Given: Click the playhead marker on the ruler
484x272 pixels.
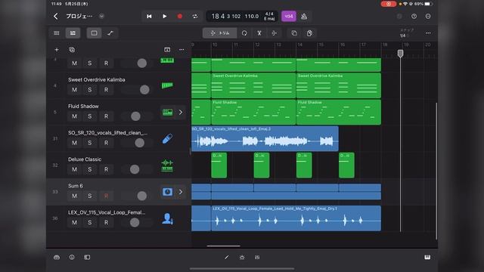Looking at the screenshot, I should pyautogui.click(x=400, y=54).
